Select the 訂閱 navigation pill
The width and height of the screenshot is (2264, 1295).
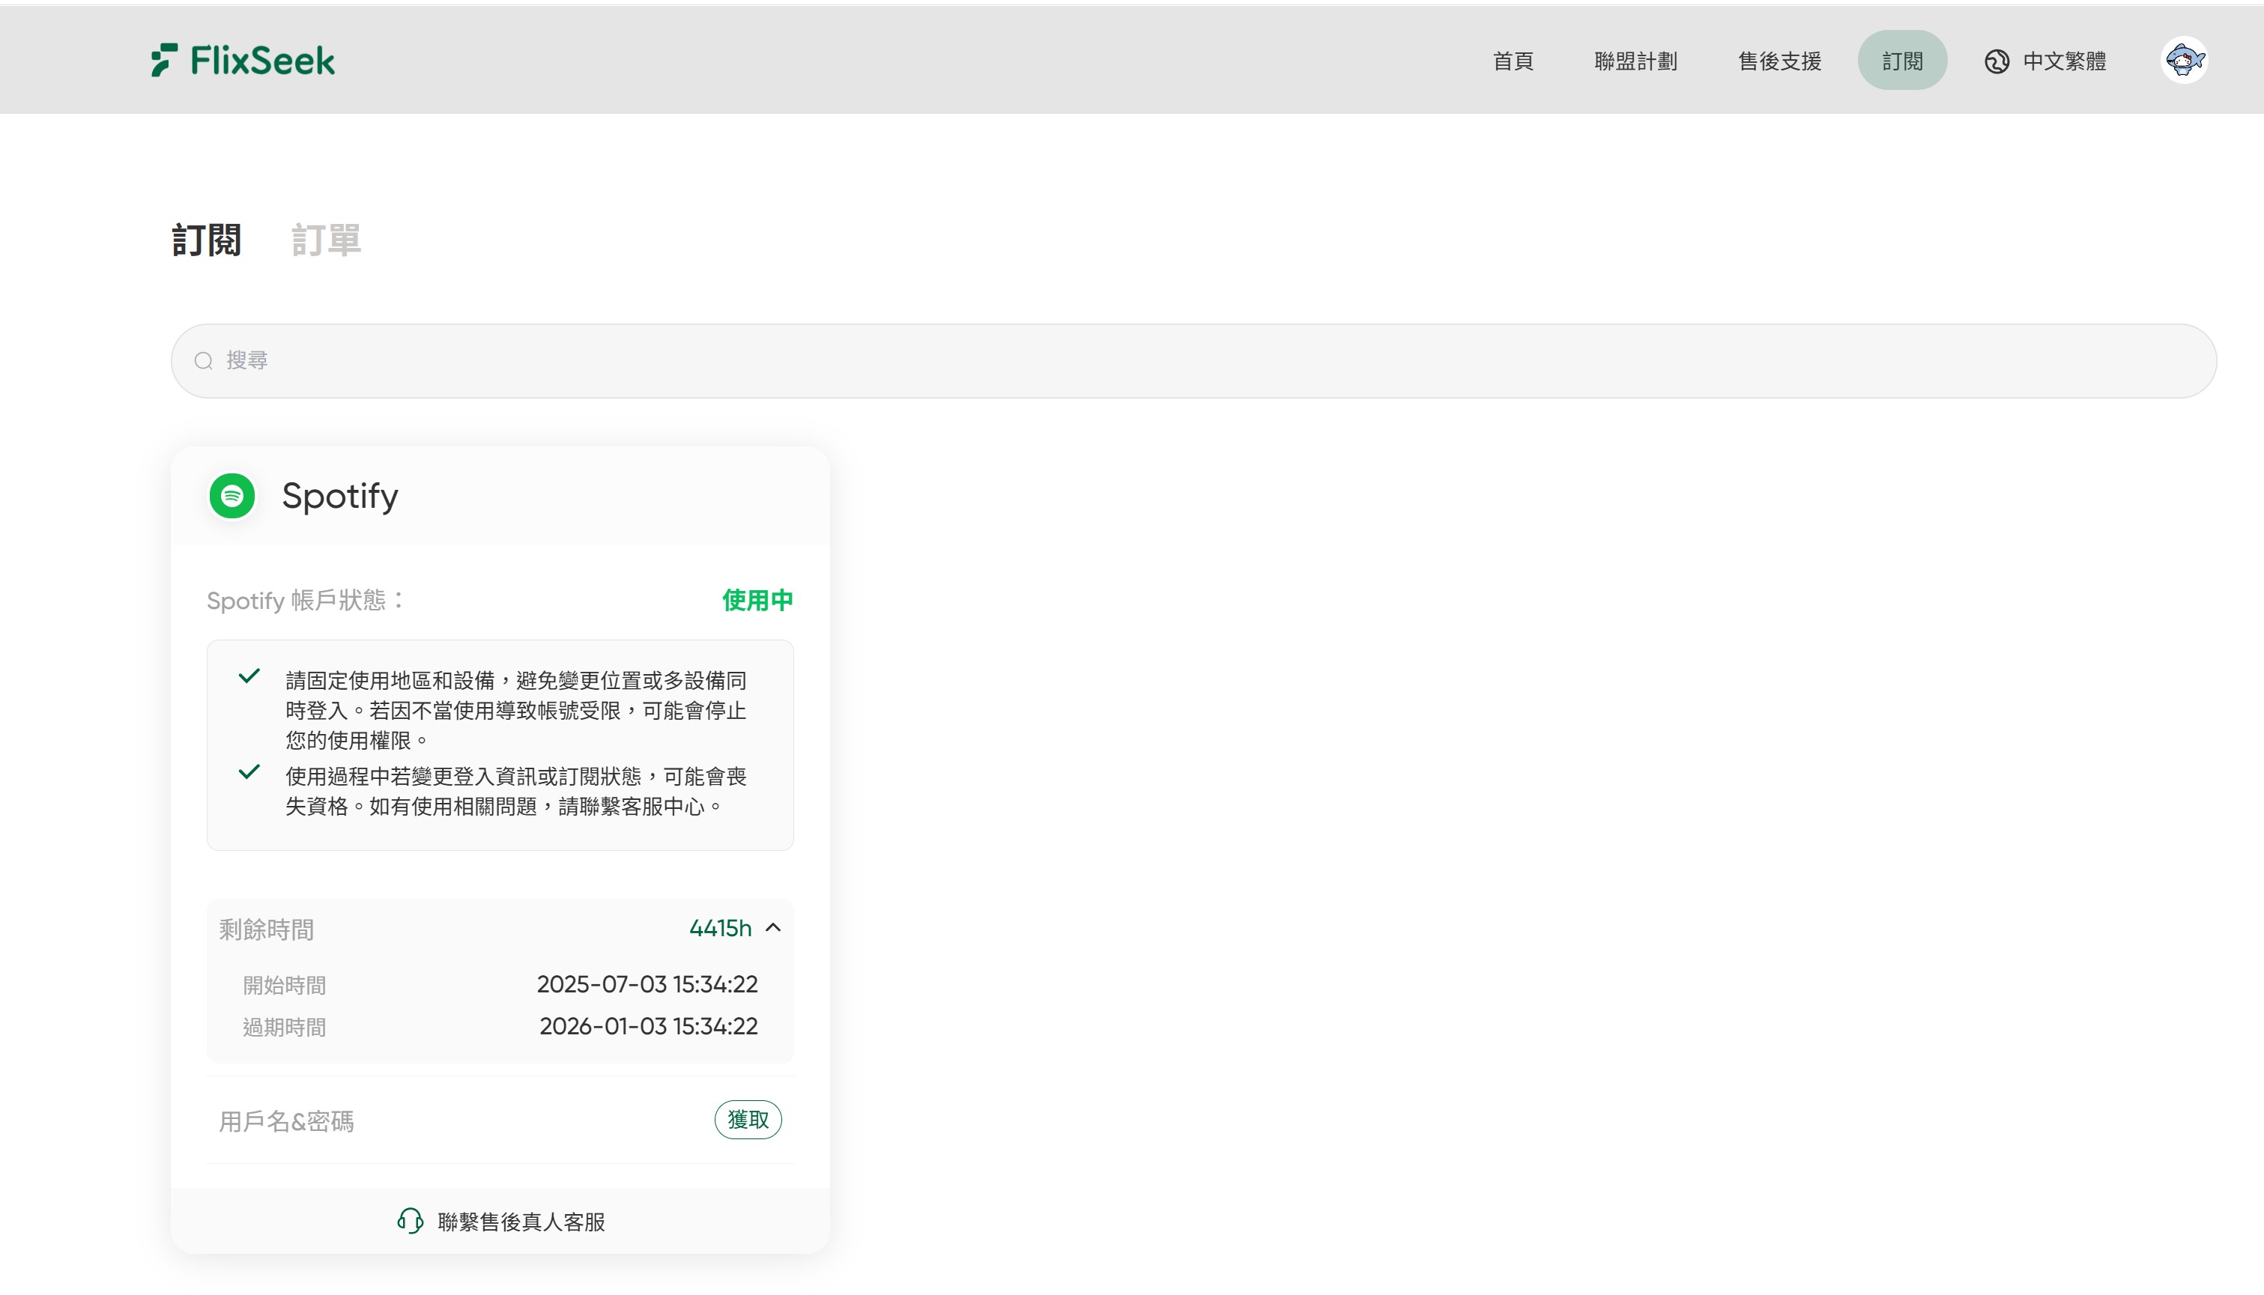click(x=1902, y=61)
